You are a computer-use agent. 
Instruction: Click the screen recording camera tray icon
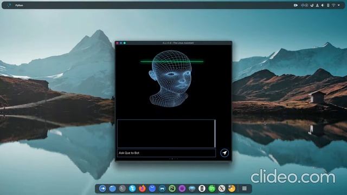click(x=295, y=5)
